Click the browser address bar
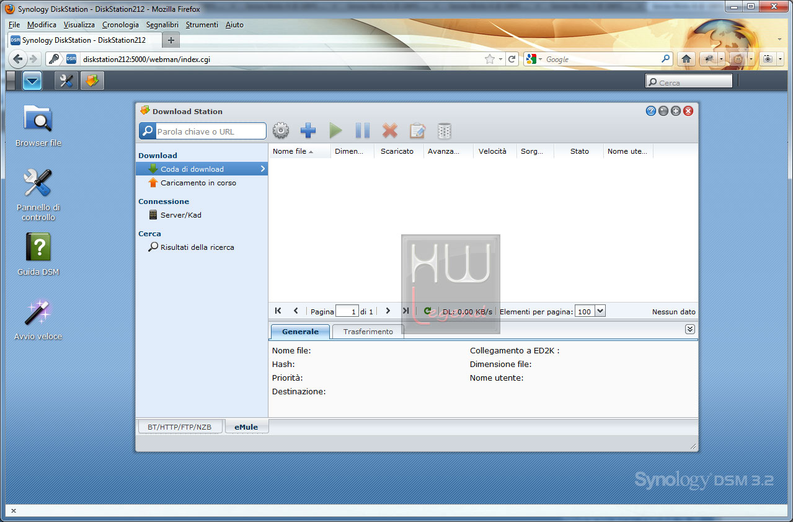Viewport: 793px width, 522px height. tap(281, 59)
